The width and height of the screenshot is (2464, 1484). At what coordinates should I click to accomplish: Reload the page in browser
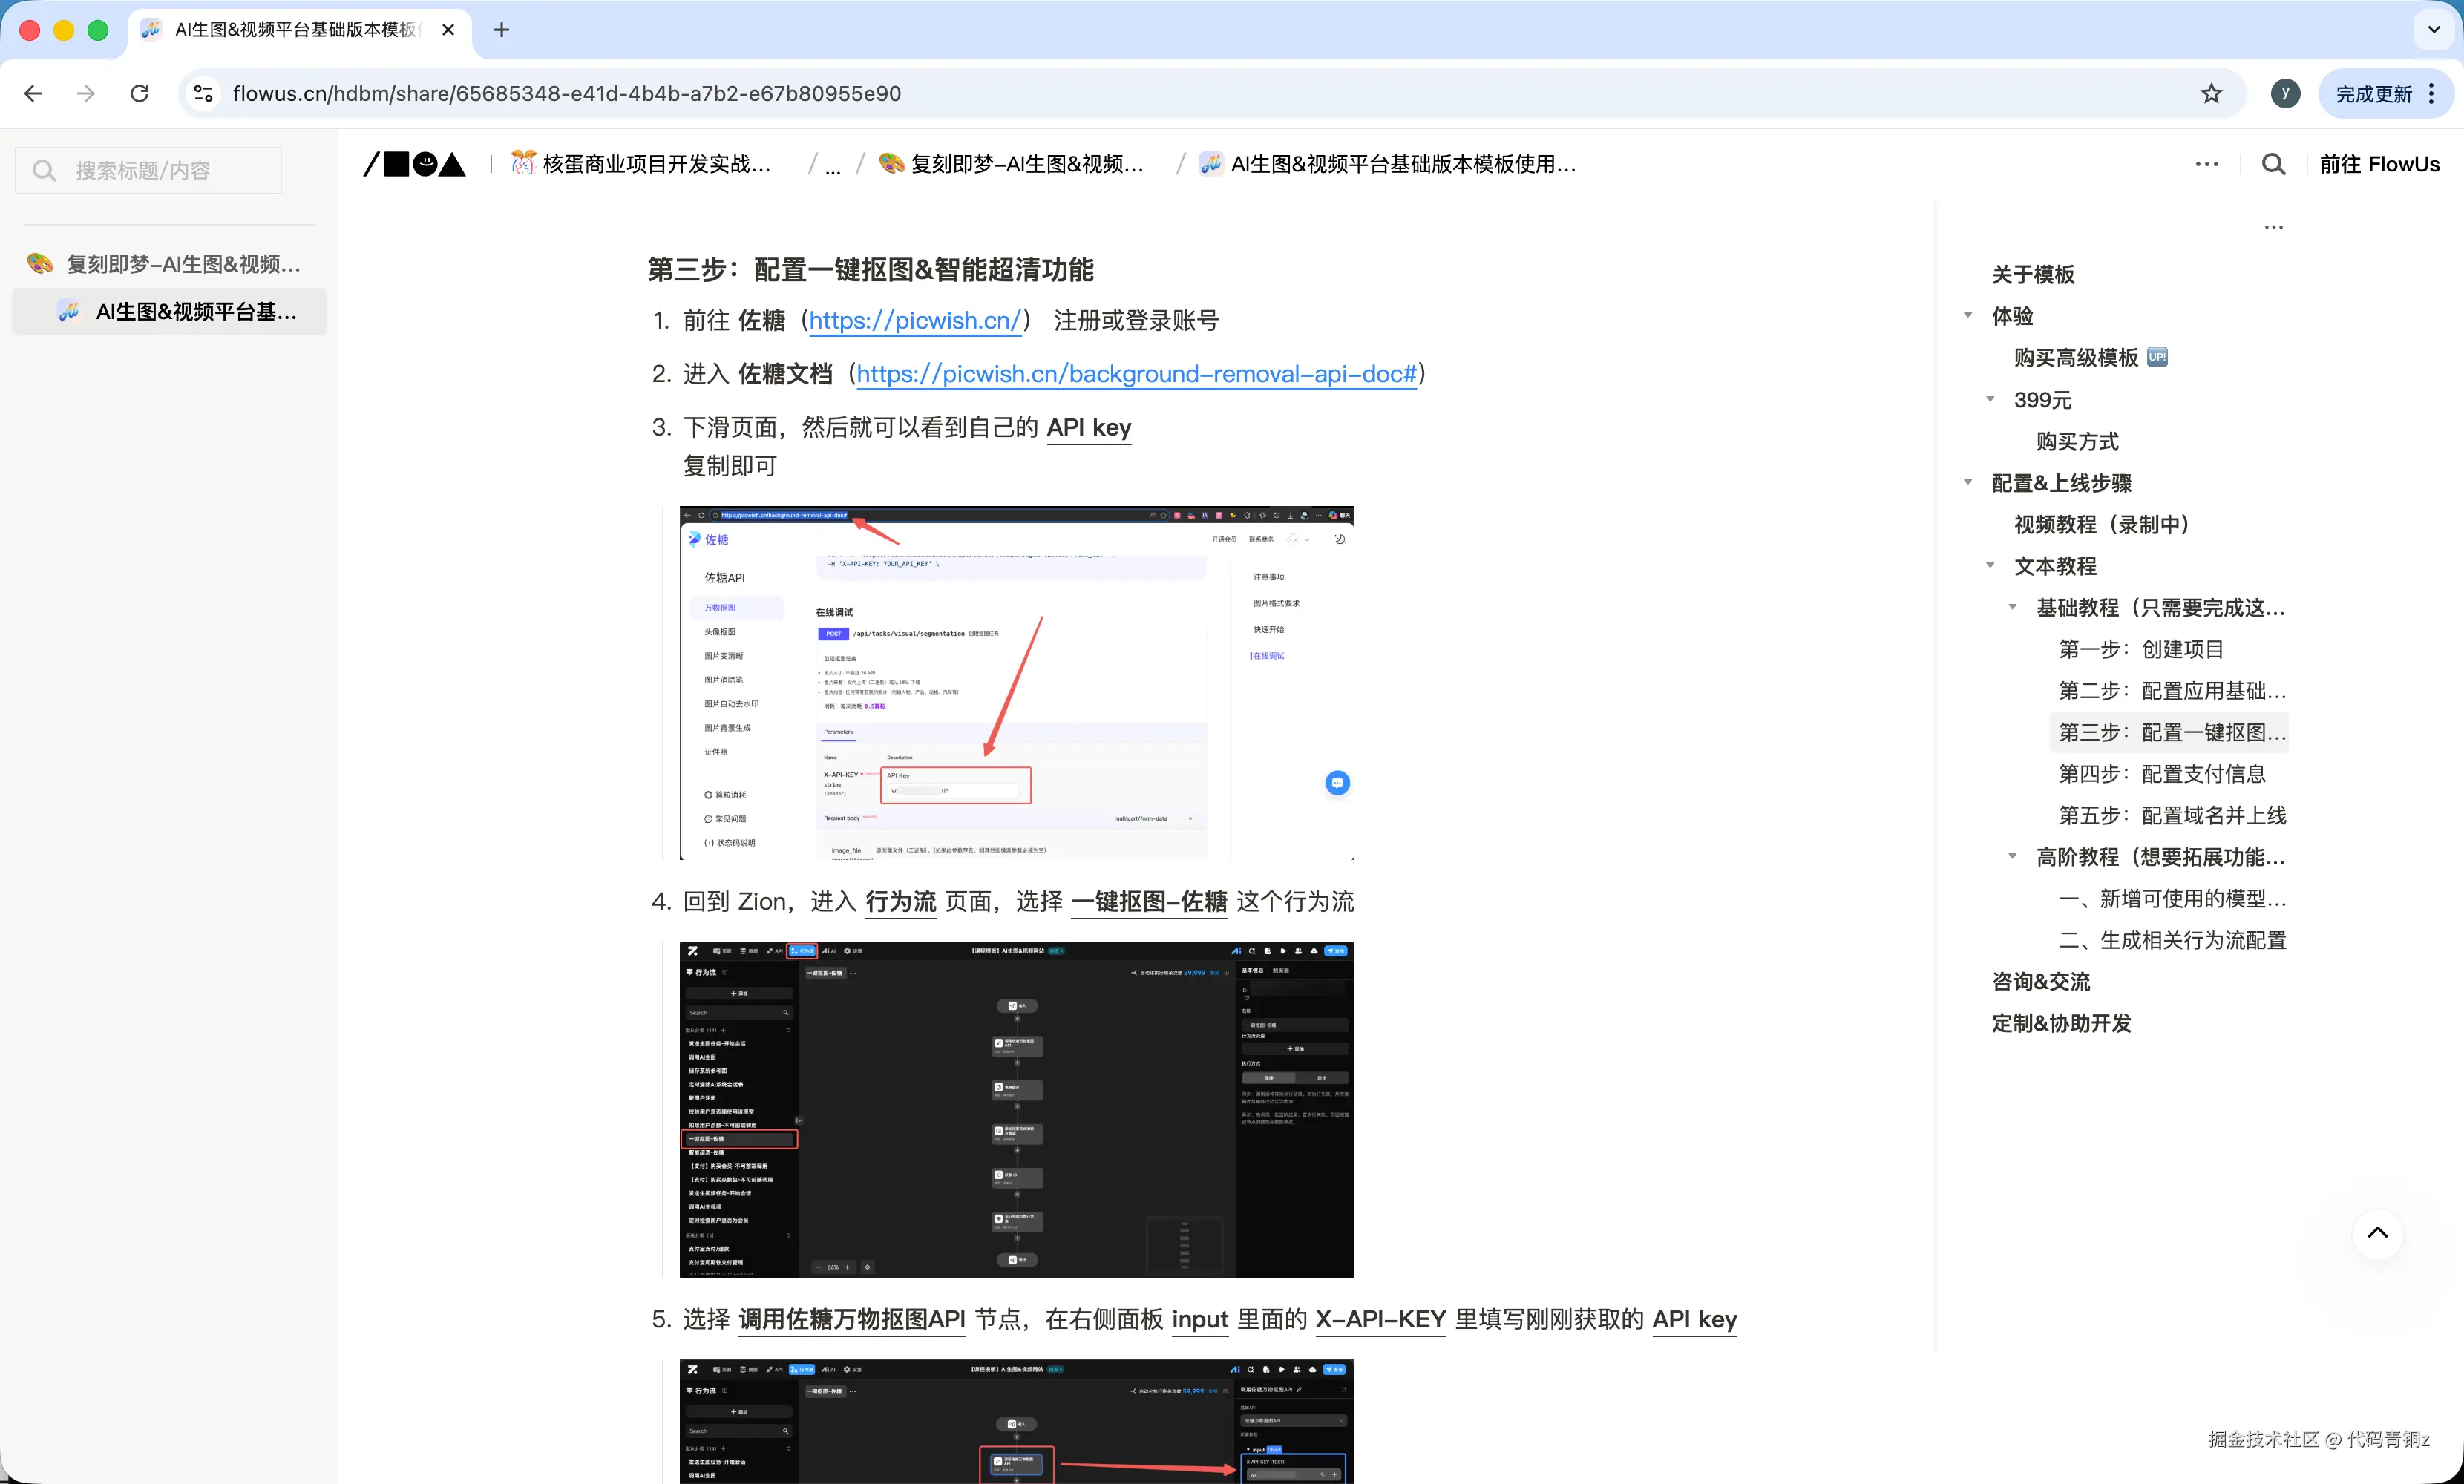[140, 93]
